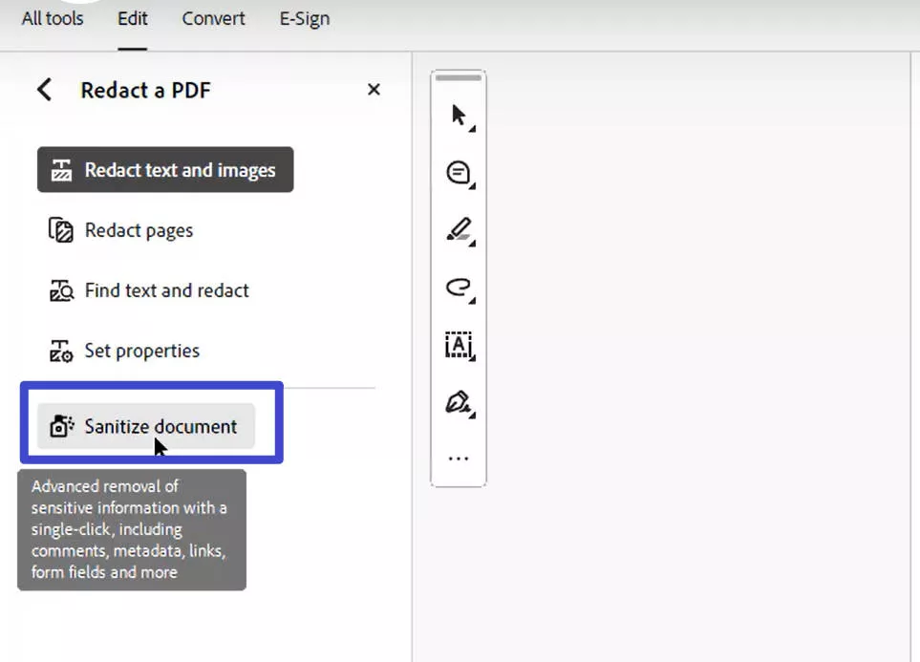
Task: Close the Redact a PDF panel
Action: pos(374,89)
